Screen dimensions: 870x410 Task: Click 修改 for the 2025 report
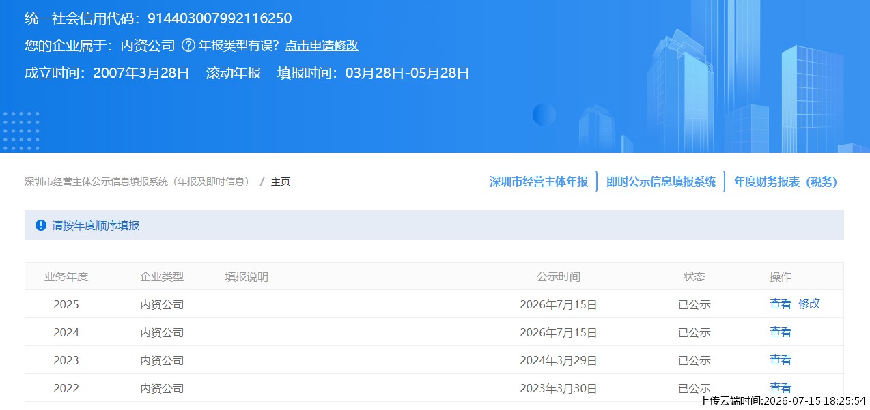809,304
